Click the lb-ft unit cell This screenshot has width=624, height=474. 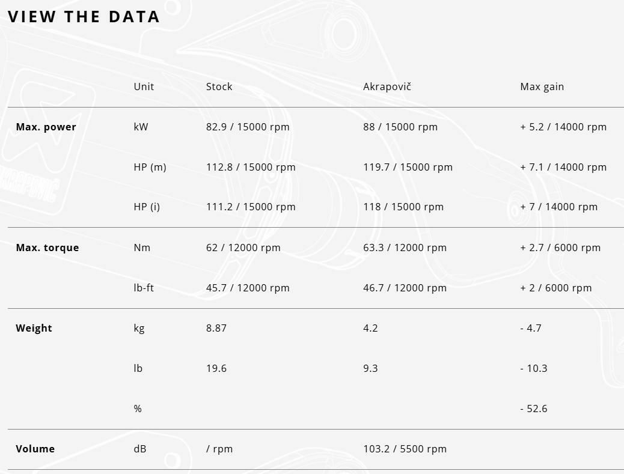pyautogui.click(x=144, y=288)
